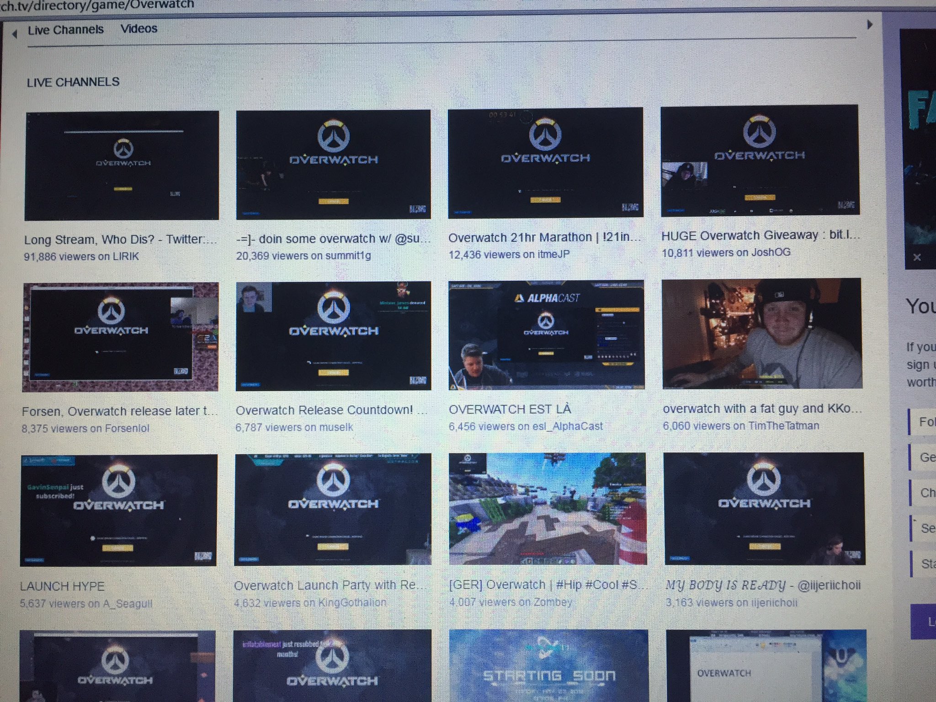
Task: Go to TimTheTatman channel from viewer line
Action: [741, 425]
